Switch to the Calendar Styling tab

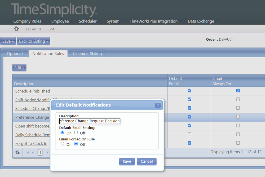coord(87,54)
